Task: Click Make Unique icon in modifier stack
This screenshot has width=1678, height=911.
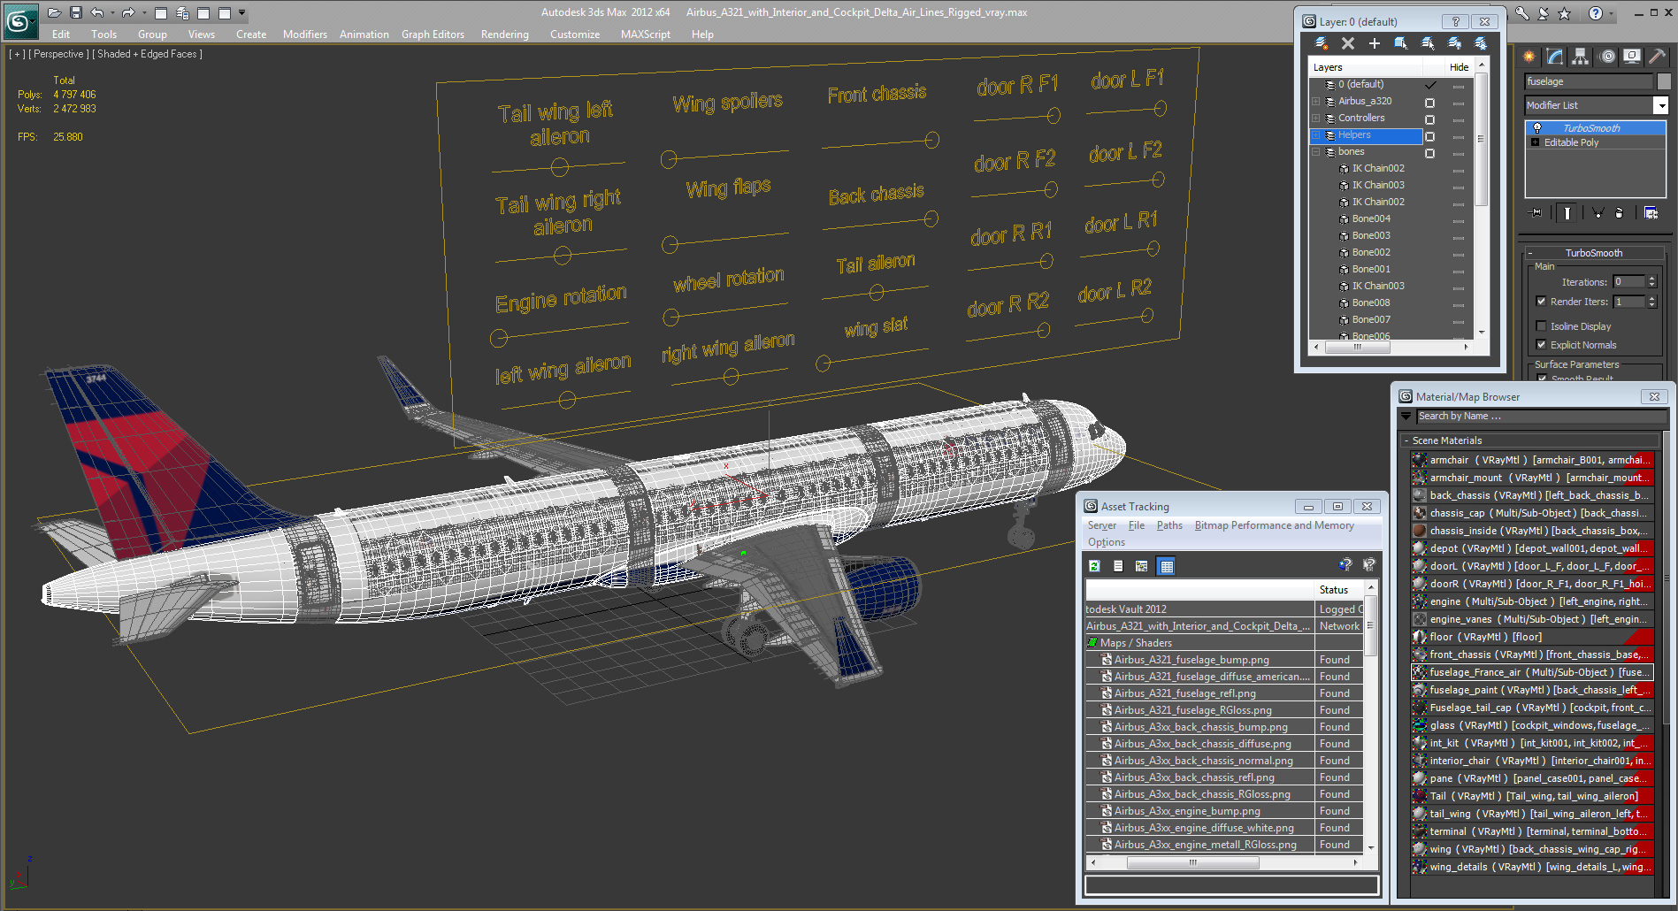Action: point(1598,213)
